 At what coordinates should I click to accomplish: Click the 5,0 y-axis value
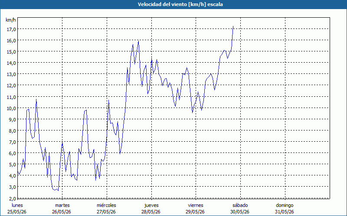pyautogui.click(x=12, y=165)
